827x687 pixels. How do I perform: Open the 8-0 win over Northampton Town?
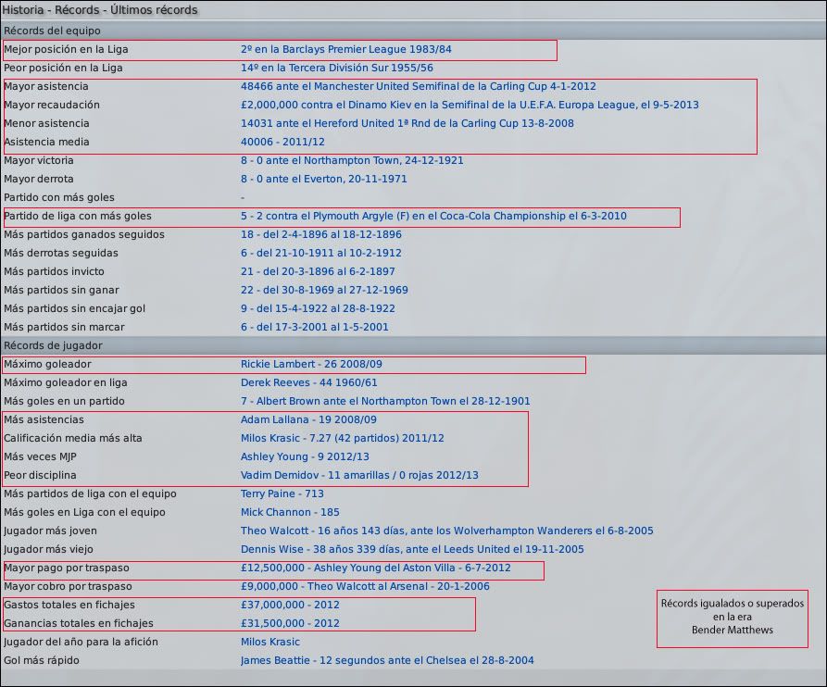point(352,160)
